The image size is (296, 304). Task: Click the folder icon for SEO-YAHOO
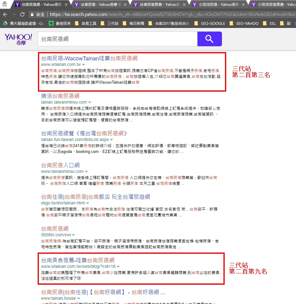click(x=231, y=24)
